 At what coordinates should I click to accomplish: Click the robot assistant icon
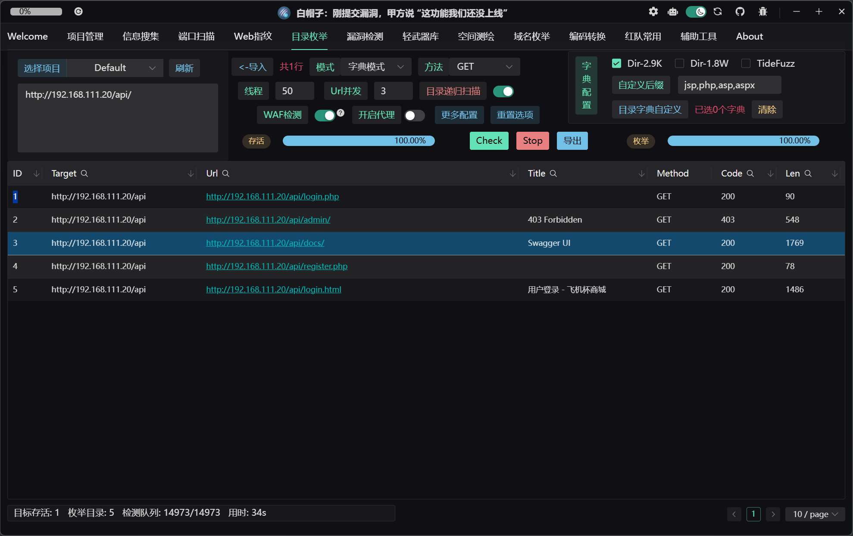(x=673, y=12)
